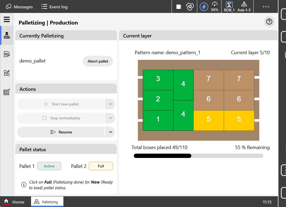
Task: Select the ROB_1 mechanical unit icon
Action: [229, 7]
